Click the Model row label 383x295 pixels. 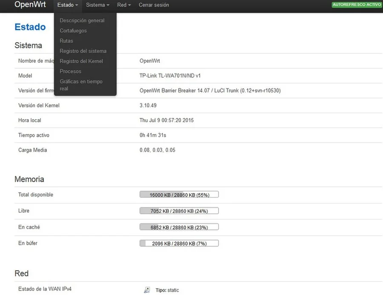click(25, 76)
